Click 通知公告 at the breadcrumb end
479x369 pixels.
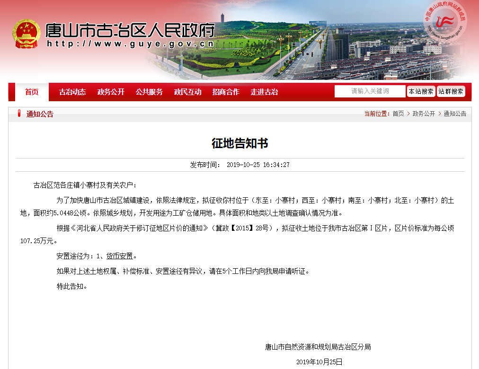[455, 114]
